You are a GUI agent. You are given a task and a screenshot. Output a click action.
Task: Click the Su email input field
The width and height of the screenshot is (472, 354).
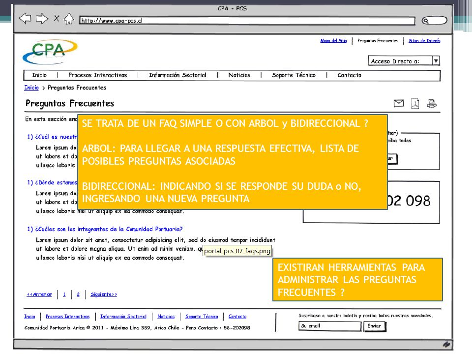coord(330,326)
